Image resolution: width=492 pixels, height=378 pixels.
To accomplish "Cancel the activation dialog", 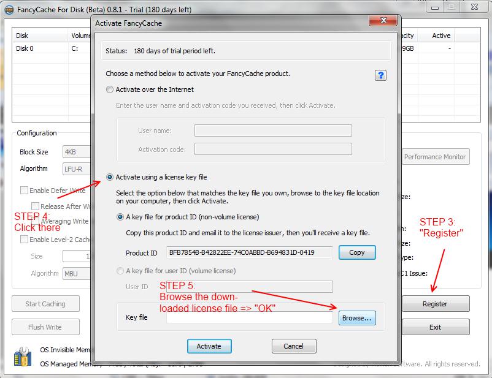I will 294,346.
